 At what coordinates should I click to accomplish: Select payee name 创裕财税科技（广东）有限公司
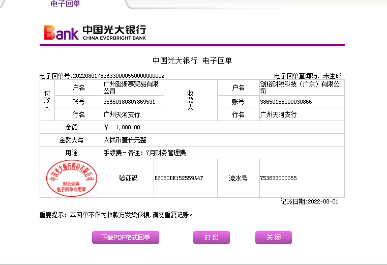(300, 87)
